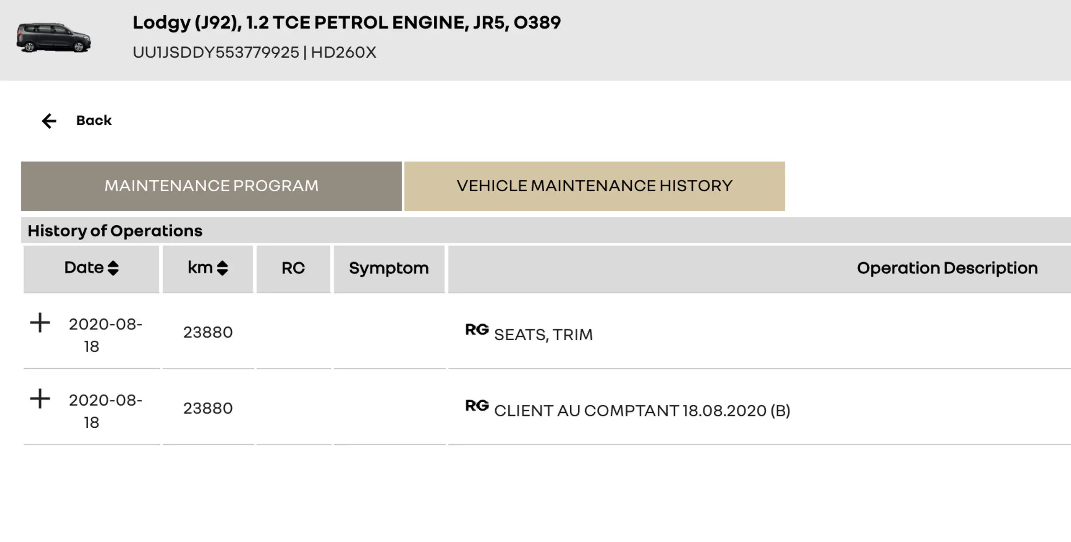The width and height of the screenshot is (1071, 542).
Task: Sort history by km column arrows
Action: click(222, 268)
